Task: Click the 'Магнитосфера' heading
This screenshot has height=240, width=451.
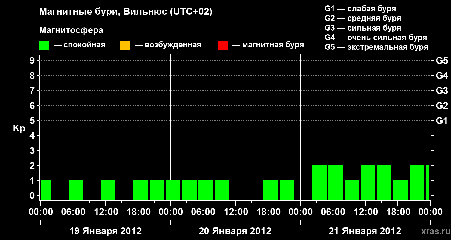Action: coord(71,30)
